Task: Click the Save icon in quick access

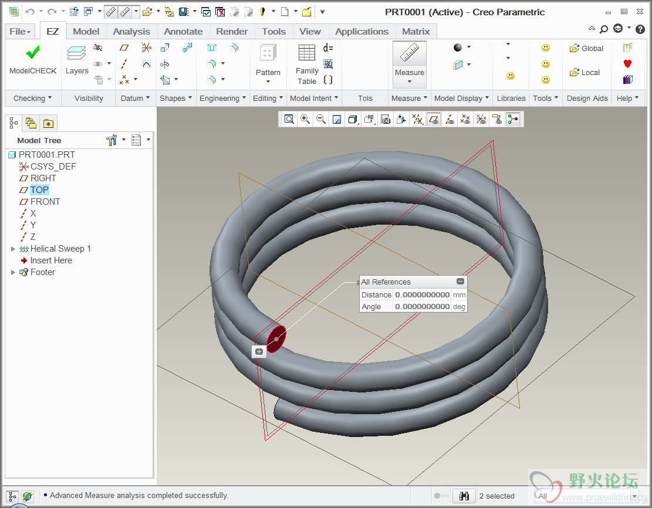Action: pyautogui.click(x=183, y=12)
